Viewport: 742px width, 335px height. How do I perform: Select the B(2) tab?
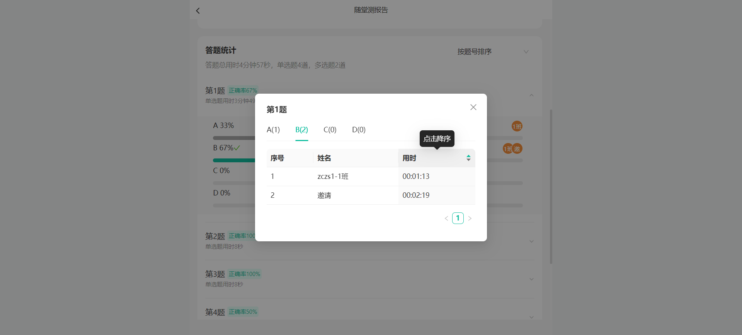(301, 130)
